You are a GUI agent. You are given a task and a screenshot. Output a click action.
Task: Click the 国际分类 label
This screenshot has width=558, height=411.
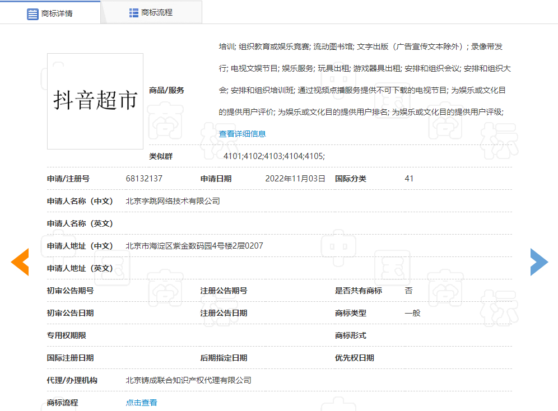(351, 179)
